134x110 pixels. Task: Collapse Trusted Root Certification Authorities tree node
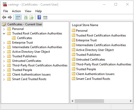[x=4, y=33]
